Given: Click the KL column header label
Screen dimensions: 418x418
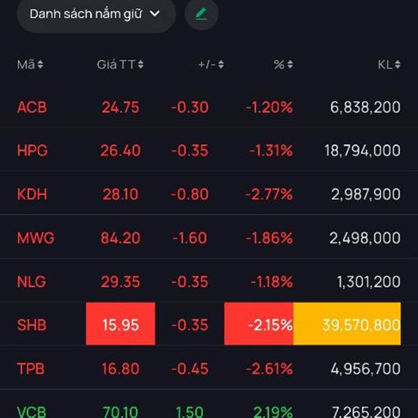Looking at the screenshot, I should 385,65.
